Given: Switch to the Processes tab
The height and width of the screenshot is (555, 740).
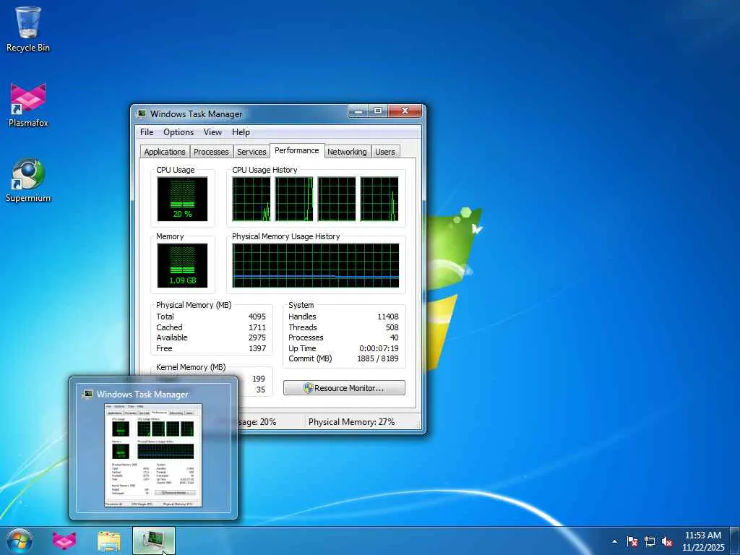Looking at the screenshot, I should coord(211,152).
